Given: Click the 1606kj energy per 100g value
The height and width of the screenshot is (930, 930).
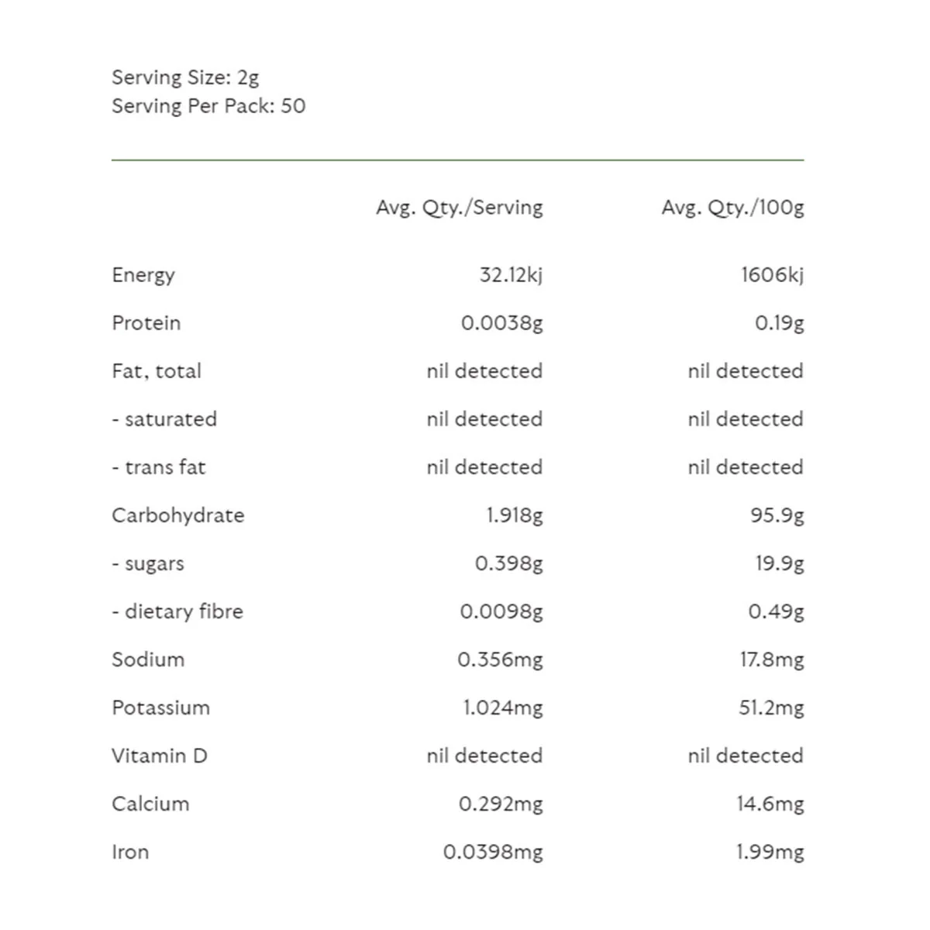Looking at the screenshot, I should [772, 275].
